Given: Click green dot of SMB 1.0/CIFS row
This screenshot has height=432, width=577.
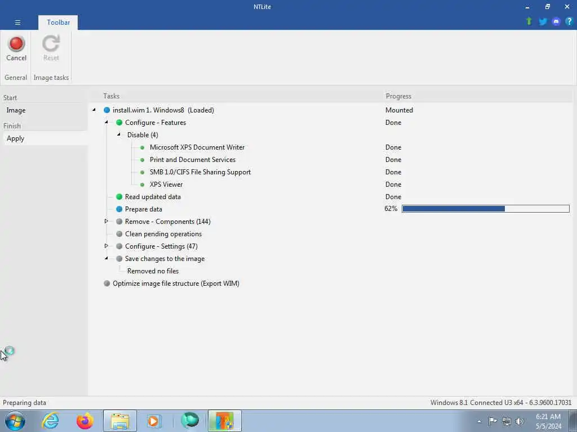Looking at the screenshot, I should click(x=143, y=172).
